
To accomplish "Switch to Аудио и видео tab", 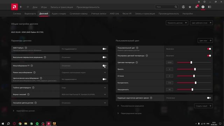I will click(59, 14).
